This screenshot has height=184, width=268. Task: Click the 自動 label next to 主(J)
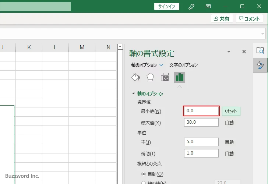point(229,142)
